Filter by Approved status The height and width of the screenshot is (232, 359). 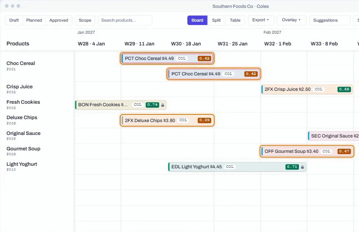tap(59, 20)
